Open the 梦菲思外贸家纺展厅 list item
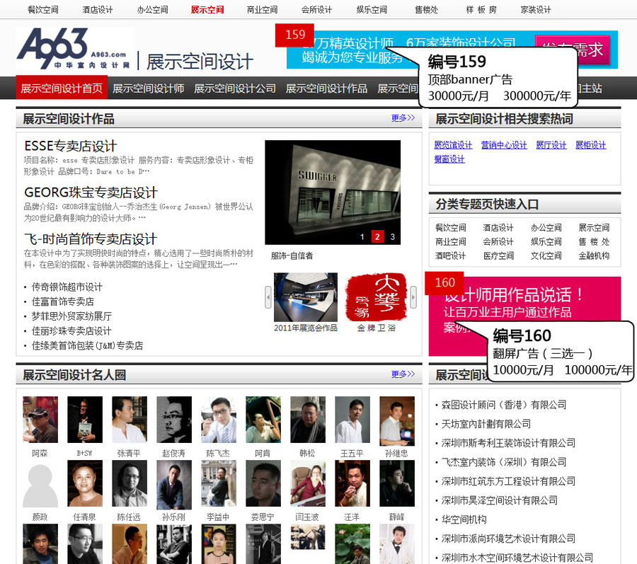Image resolution: width=637 pixels, height=564 pixels. pos(71,316)
